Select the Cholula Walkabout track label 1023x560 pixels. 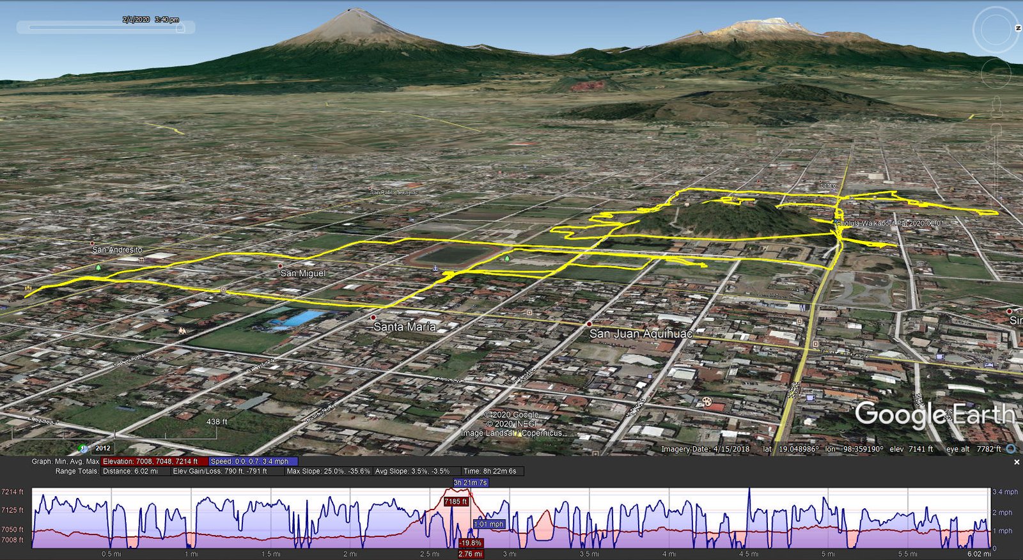click(x=890, y=223)
